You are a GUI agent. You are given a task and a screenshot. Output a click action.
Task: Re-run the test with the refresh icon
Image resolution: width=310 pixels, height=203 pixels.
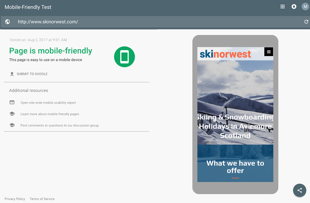coord(306,22)
